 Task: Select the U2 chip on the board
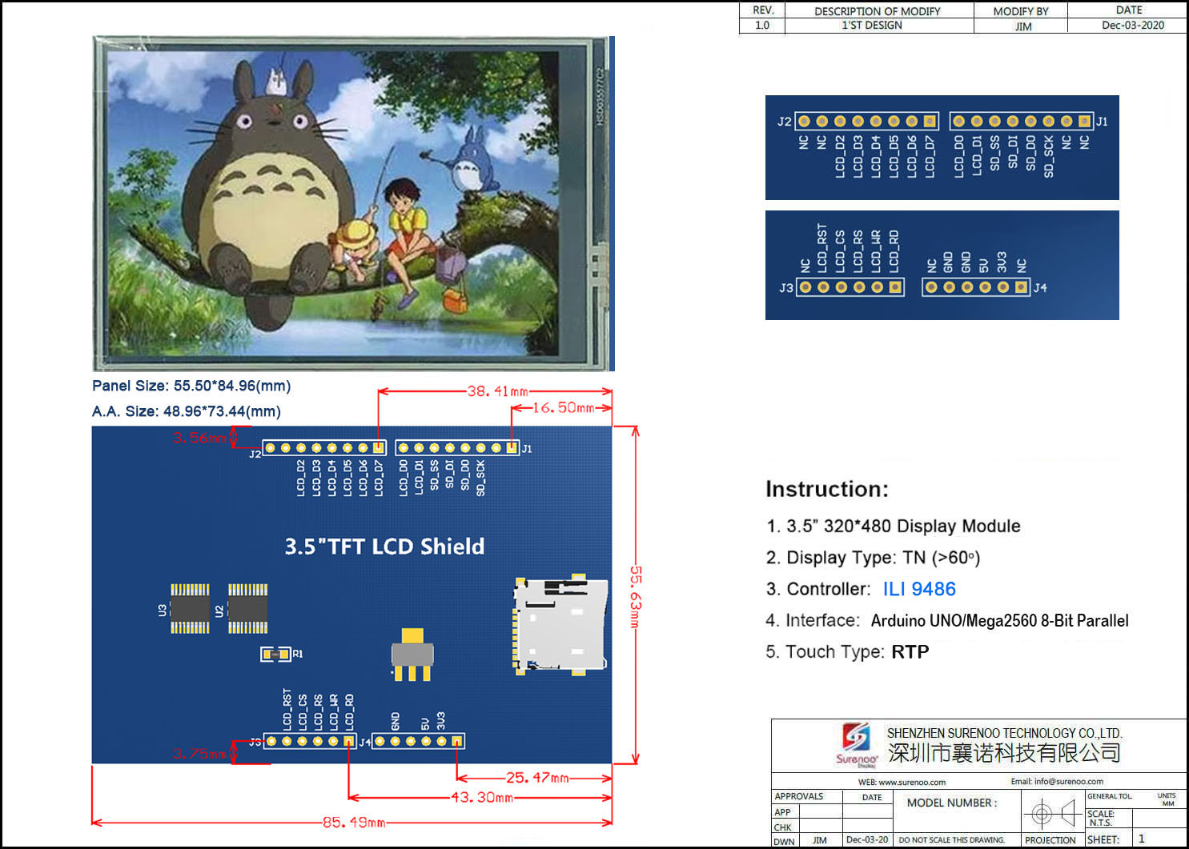point(247,609)
